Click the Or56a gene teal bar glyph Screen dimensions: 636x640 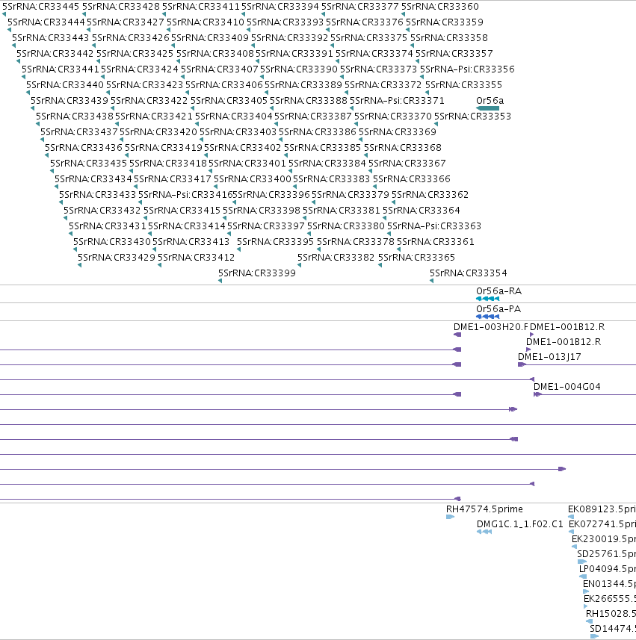(x=487, y=108)
